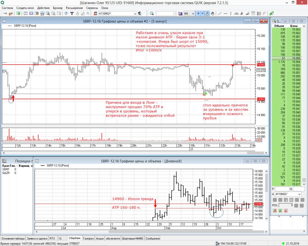
Task: Open the Сервисы menu
Action: tap(92, 8)
